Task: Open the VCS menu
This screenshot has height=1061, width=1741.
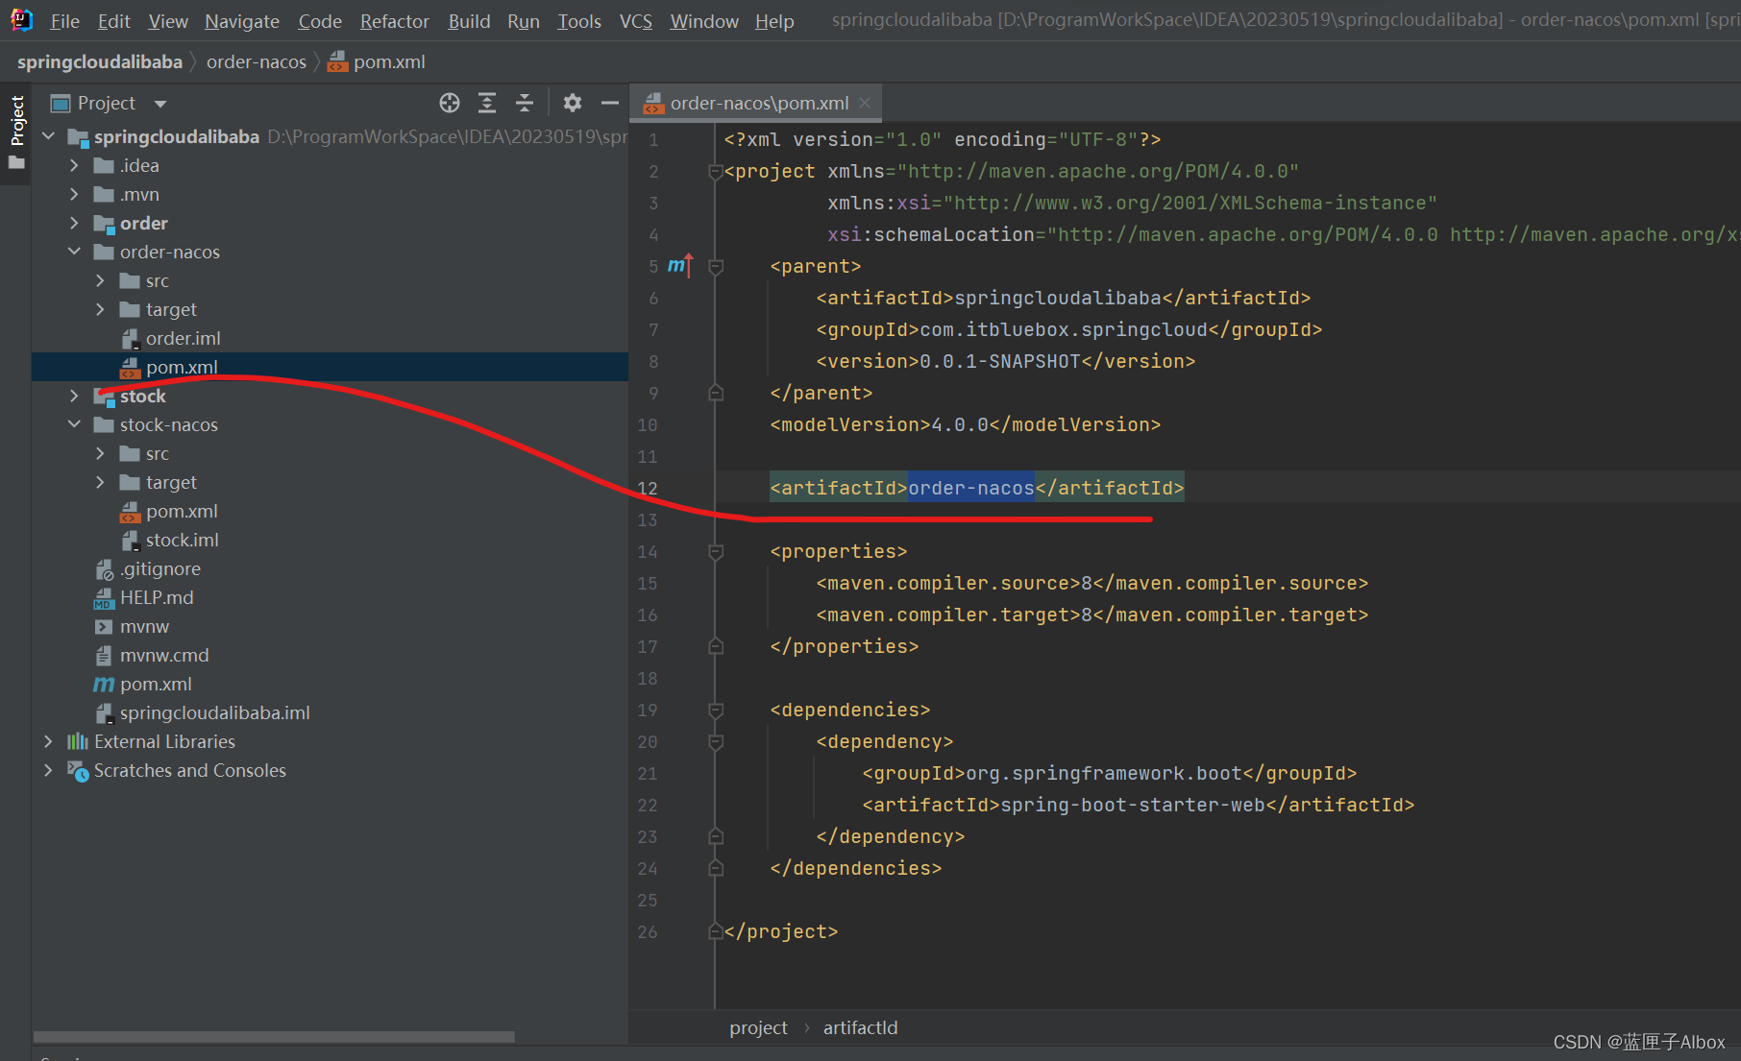Action: point(635,21)
